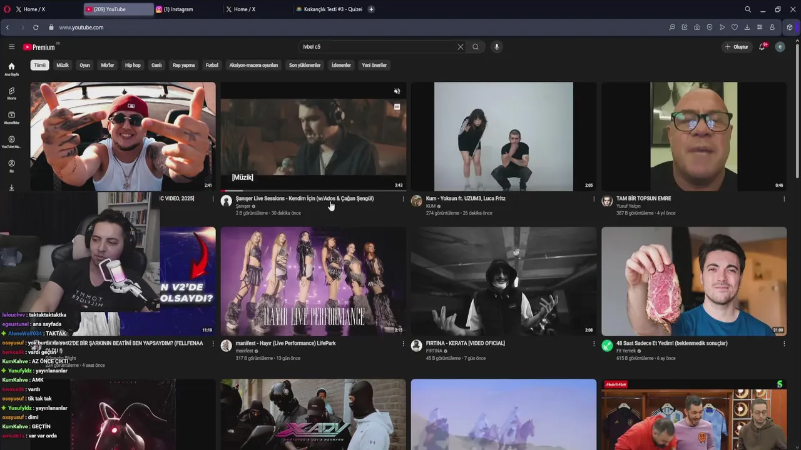Open Shorts in the sidebar

[11, 94]
